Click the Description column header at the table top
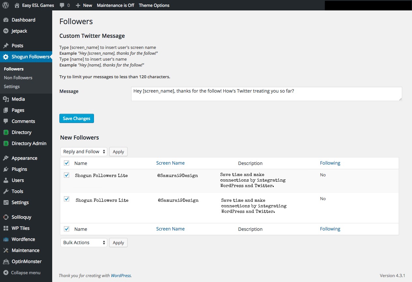Screen dimensions: 412x282 pyautogui.click(x=250, y=163)
